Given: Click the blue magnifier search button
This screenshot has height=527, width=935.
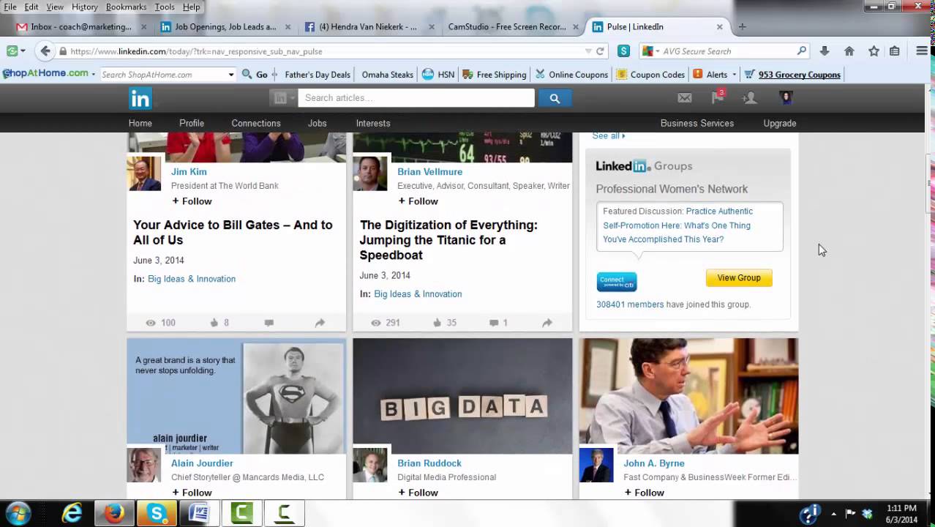Looking at the screenshot, I should (555, 98).
